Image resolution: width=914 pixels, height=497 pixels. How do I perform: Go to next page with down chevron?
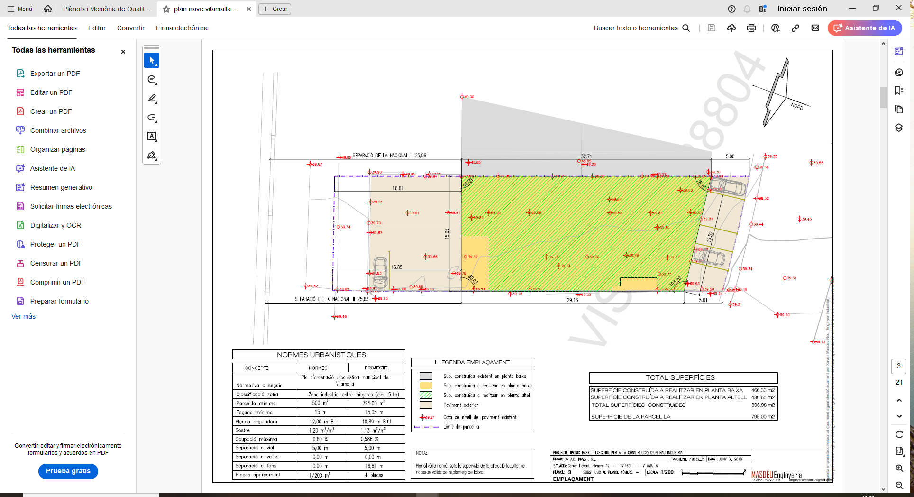pos(899,416)
